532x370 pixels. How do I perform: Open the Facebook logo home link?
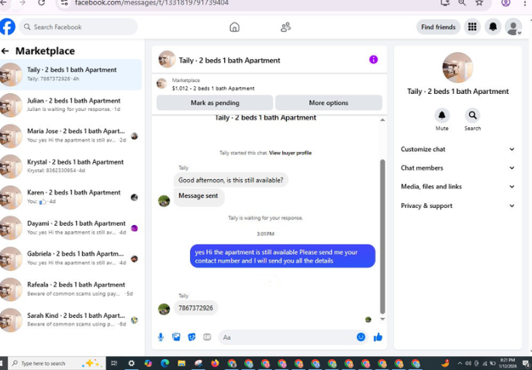7,27
